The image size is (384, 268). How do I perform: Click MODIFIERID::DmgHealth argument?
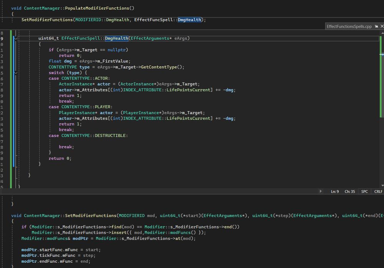(102, 20)
